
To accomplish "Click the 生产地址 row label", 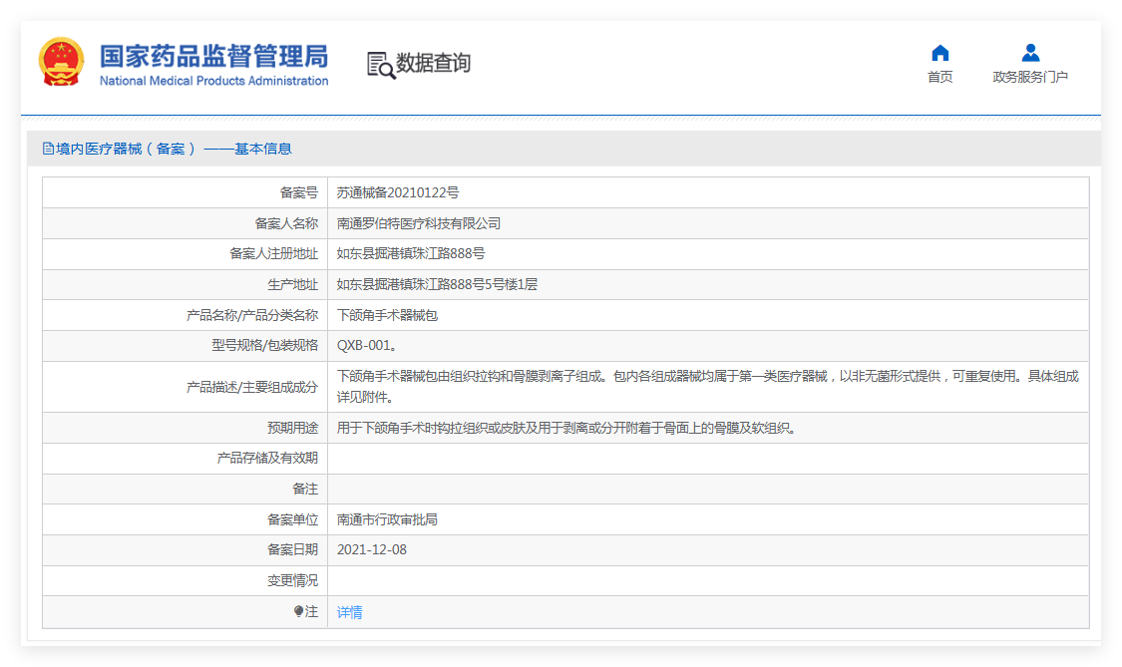I will click(292, 284).
